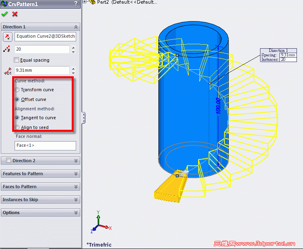Viewport: 303px width, 249px height.
Task: Decrease the spacing value with down arrow
Action: [x=73, y=73]
